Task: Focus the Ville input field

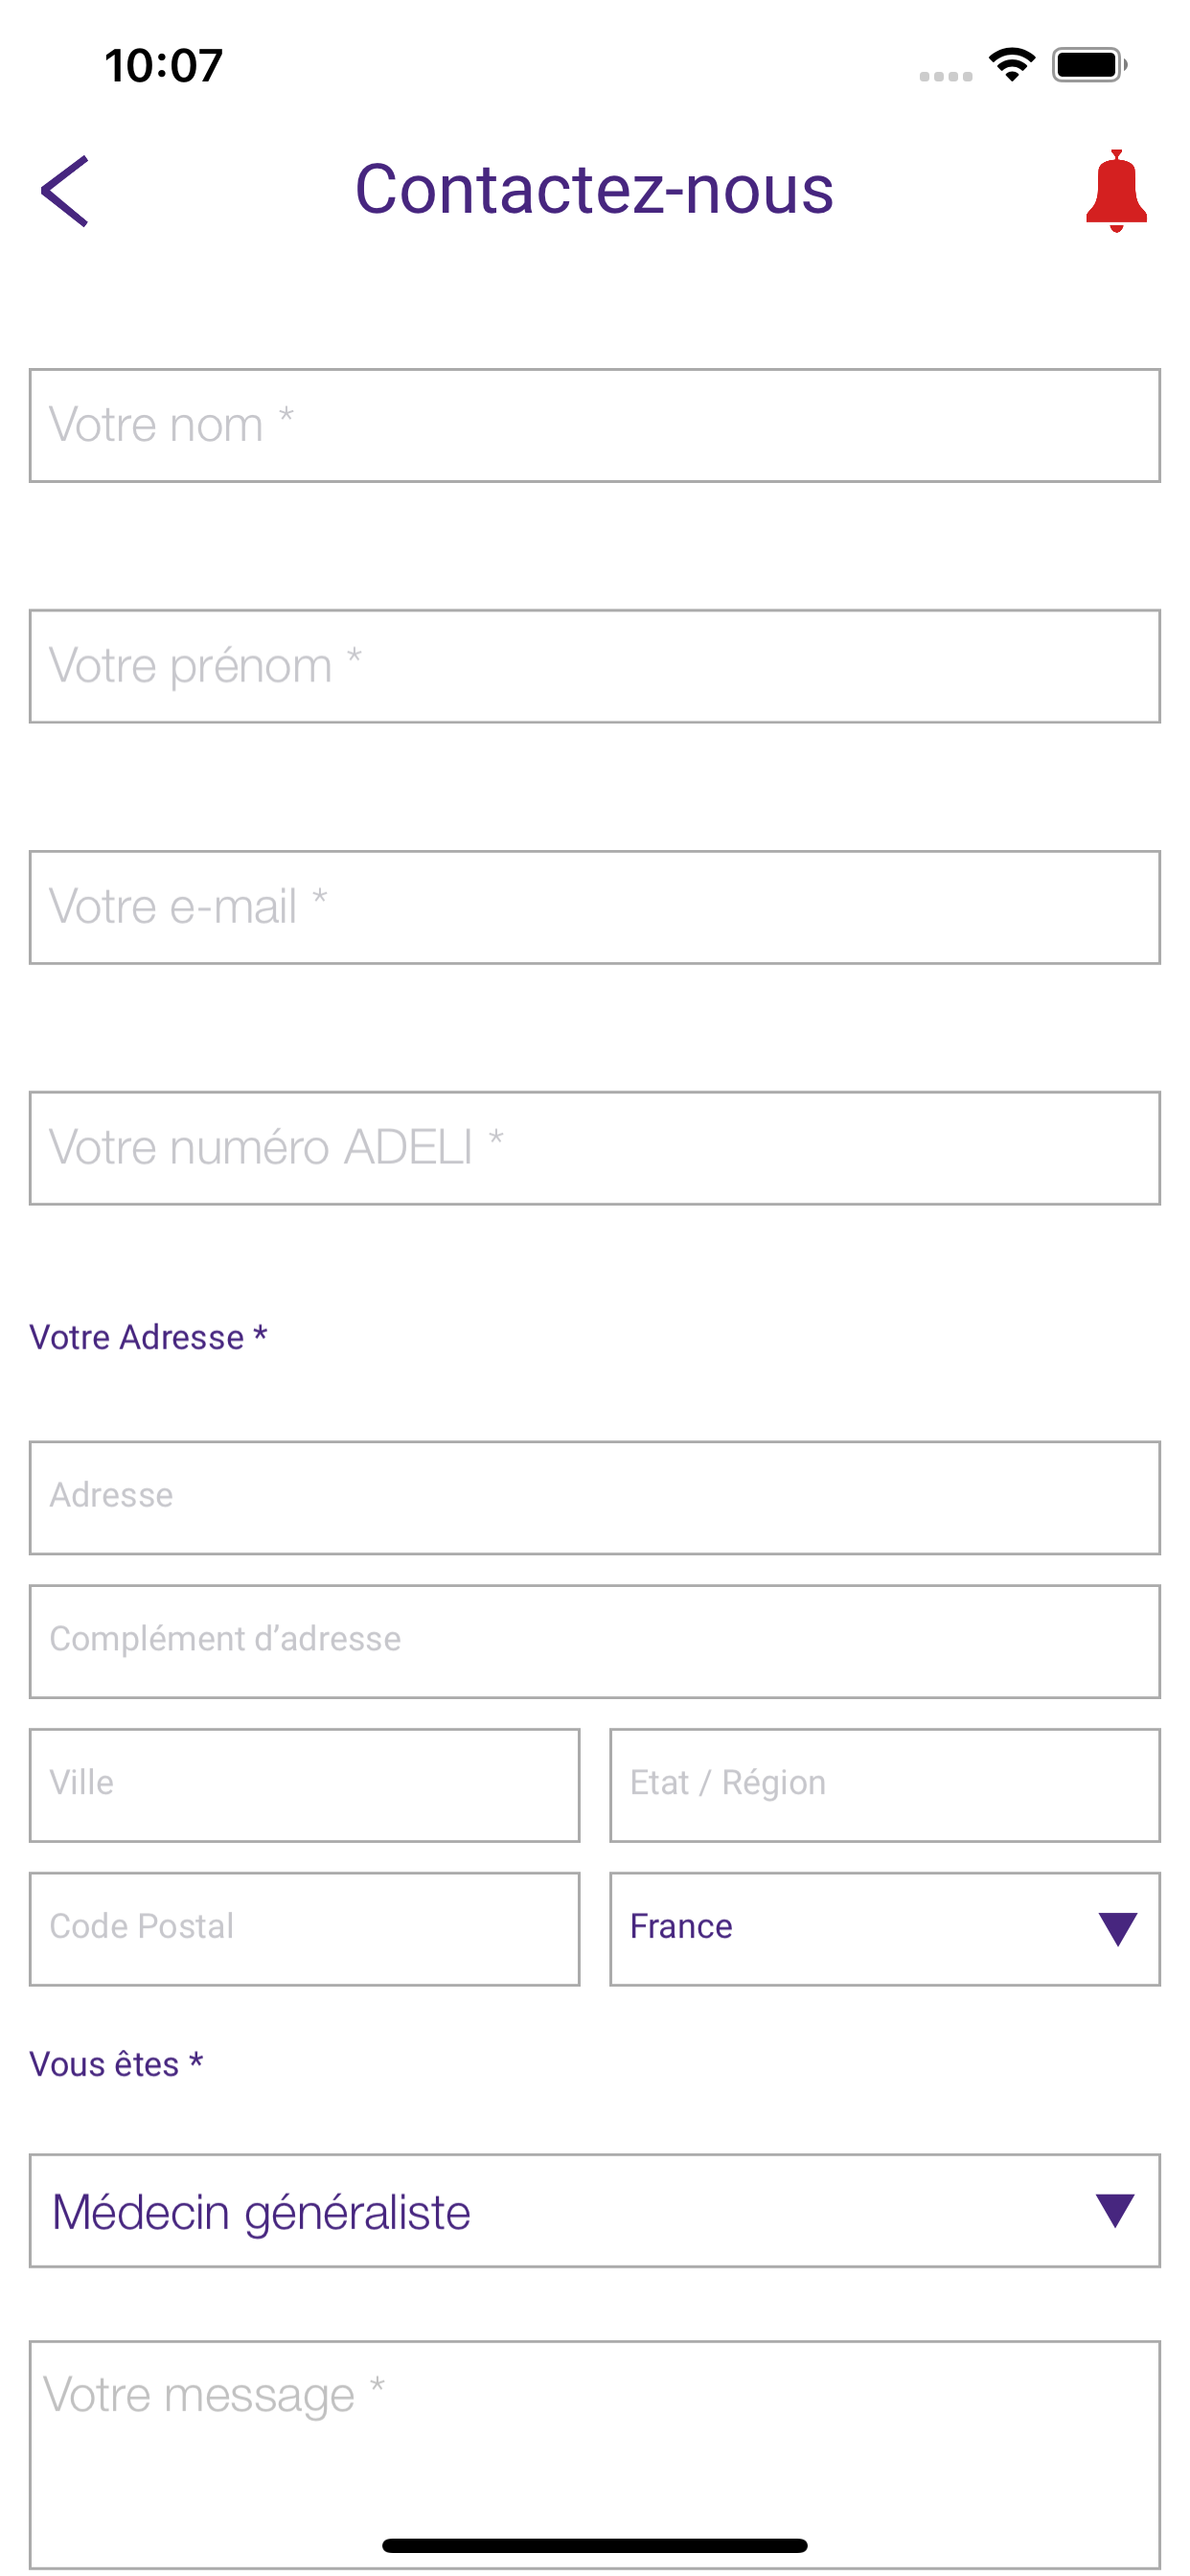Action: click(x=304, y=1785)
